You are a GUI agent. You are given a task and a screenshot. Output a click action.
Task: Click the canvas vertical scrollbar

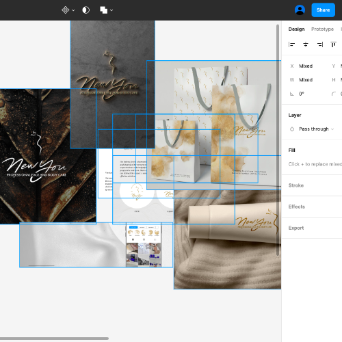tap(278, 140)
